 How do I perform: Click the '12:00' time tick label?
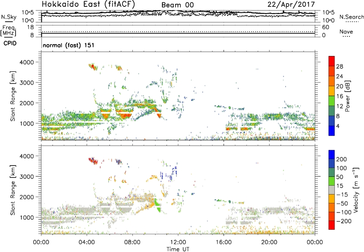click(178, 242)
